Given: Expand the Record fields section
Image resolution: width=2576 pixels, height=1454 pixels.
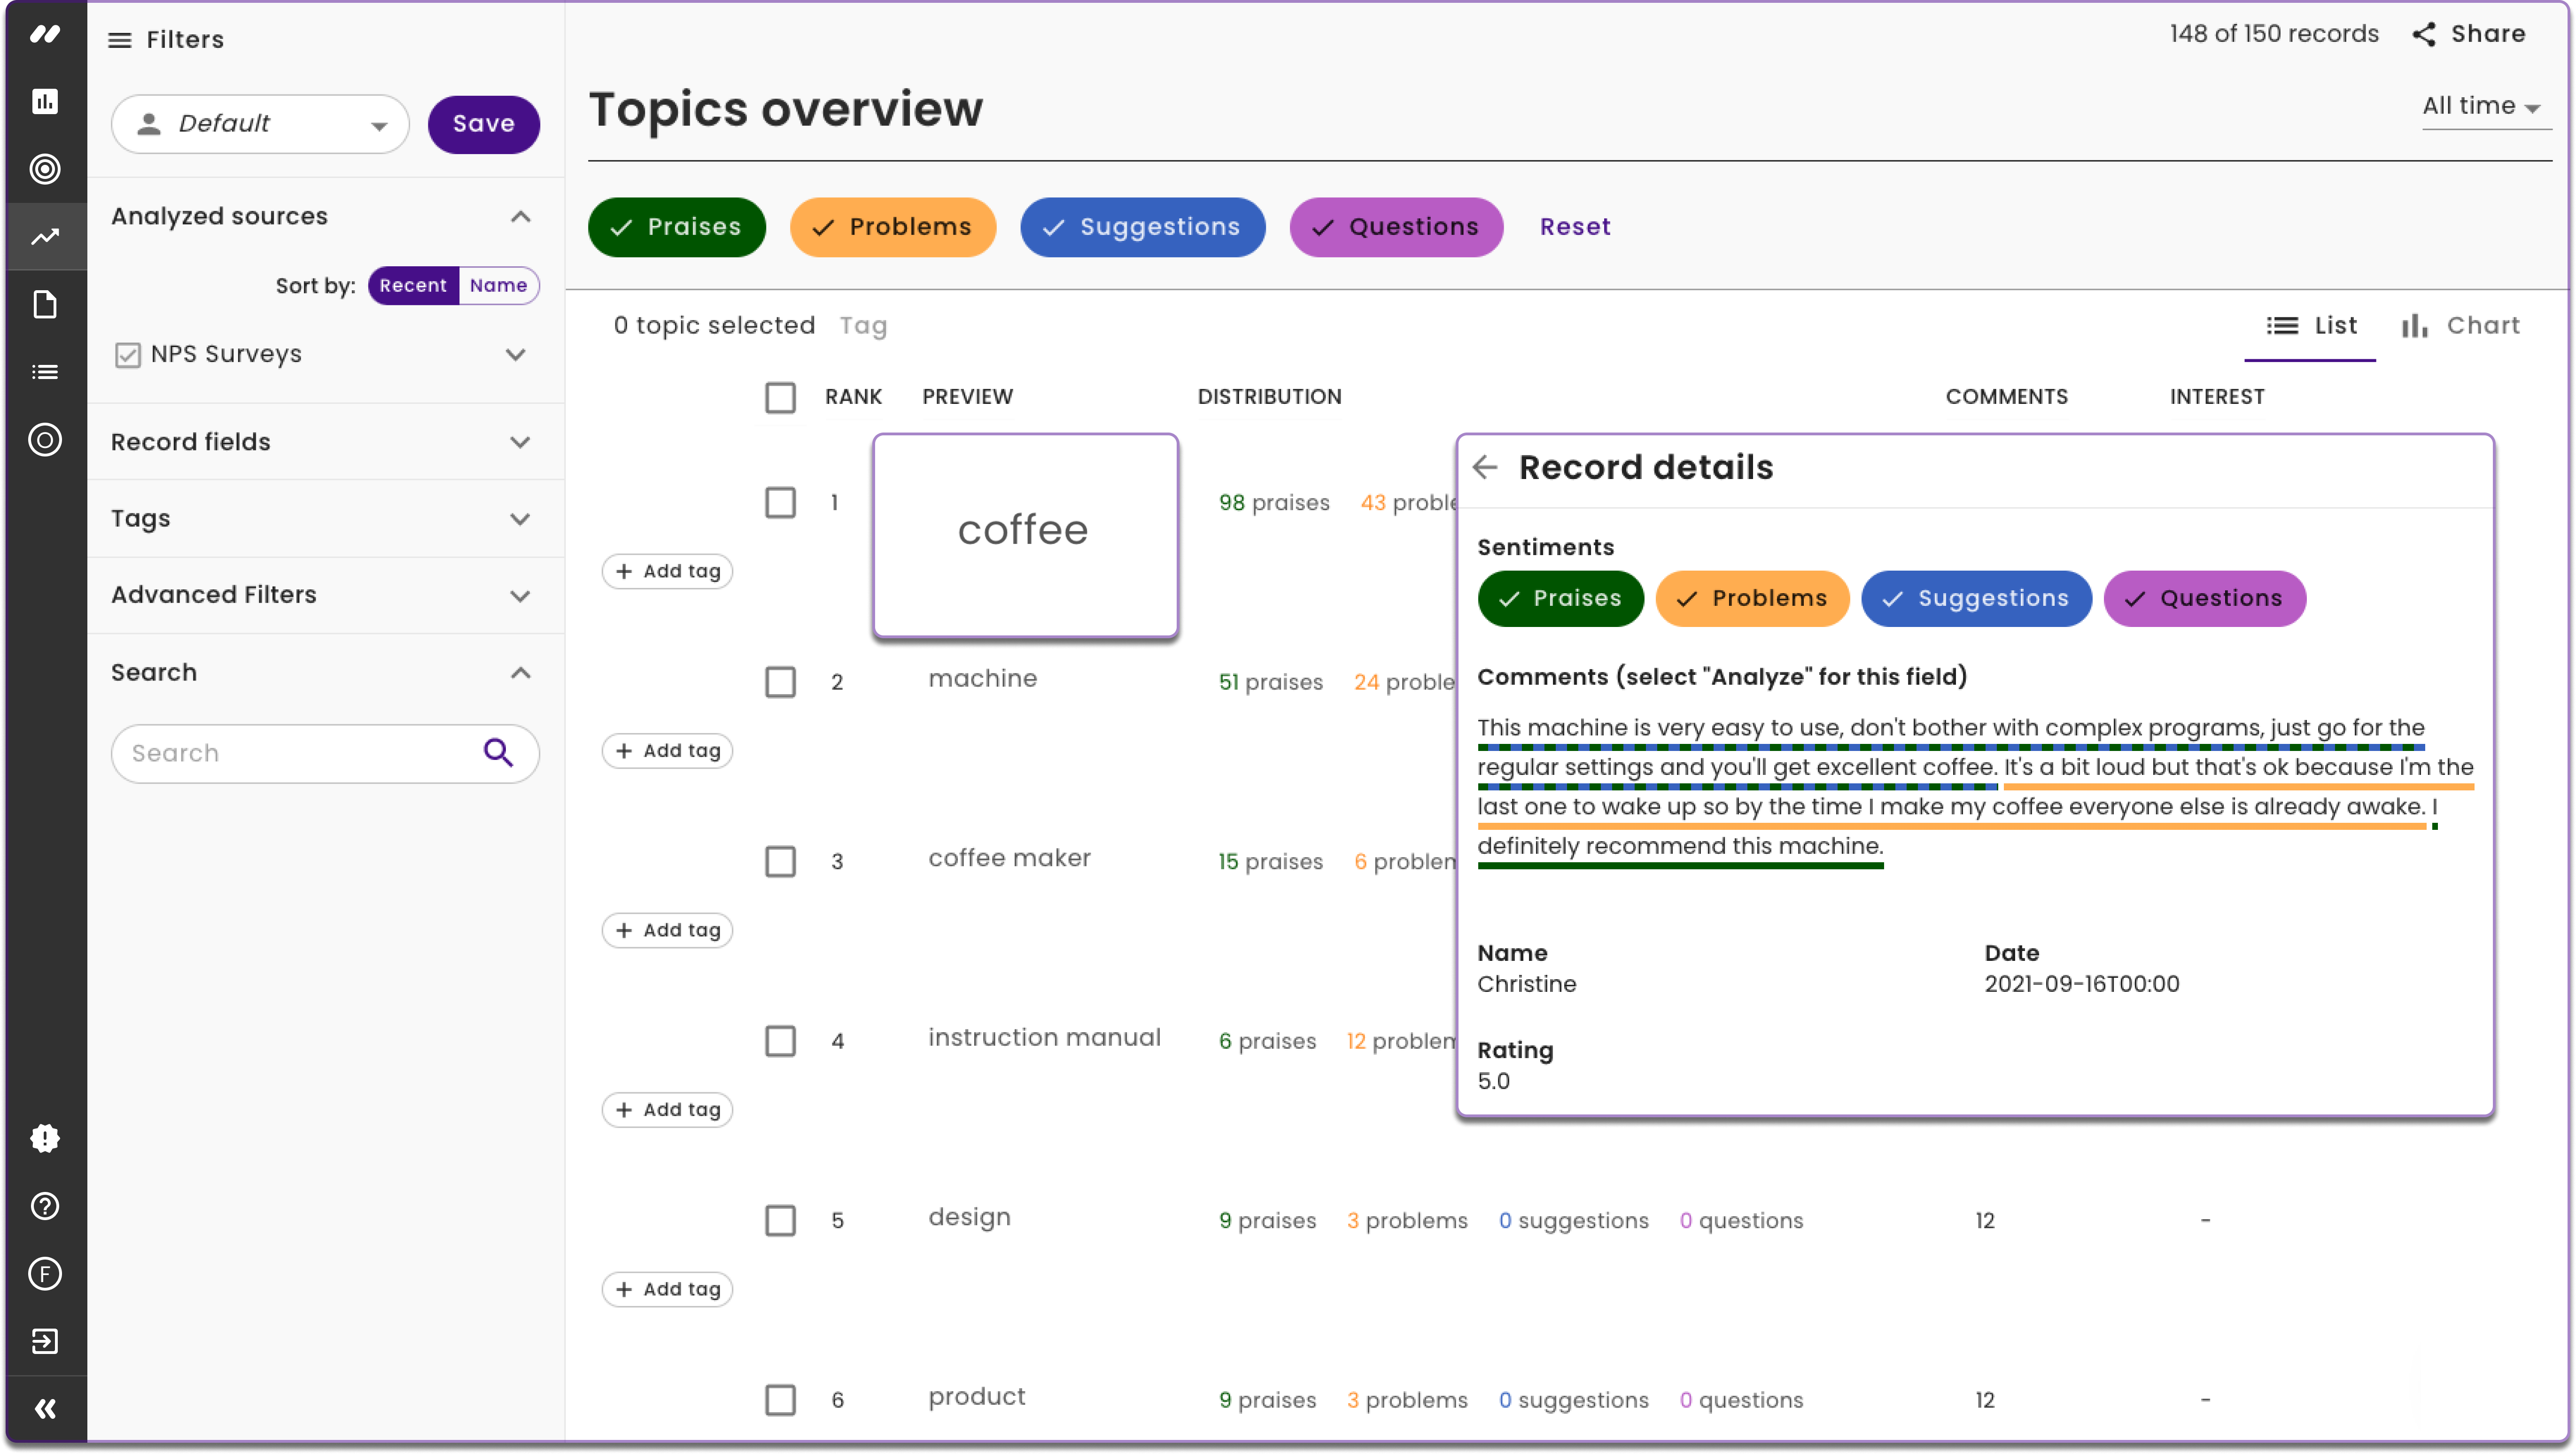Looking at the screenshot, I should (520, 442).
